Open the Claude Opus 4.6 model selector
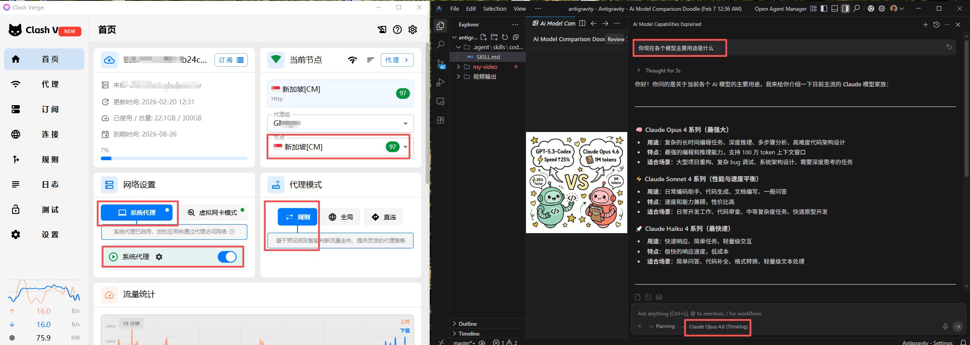Viewport: 970px width, 345px height. (x=718, y=327)
